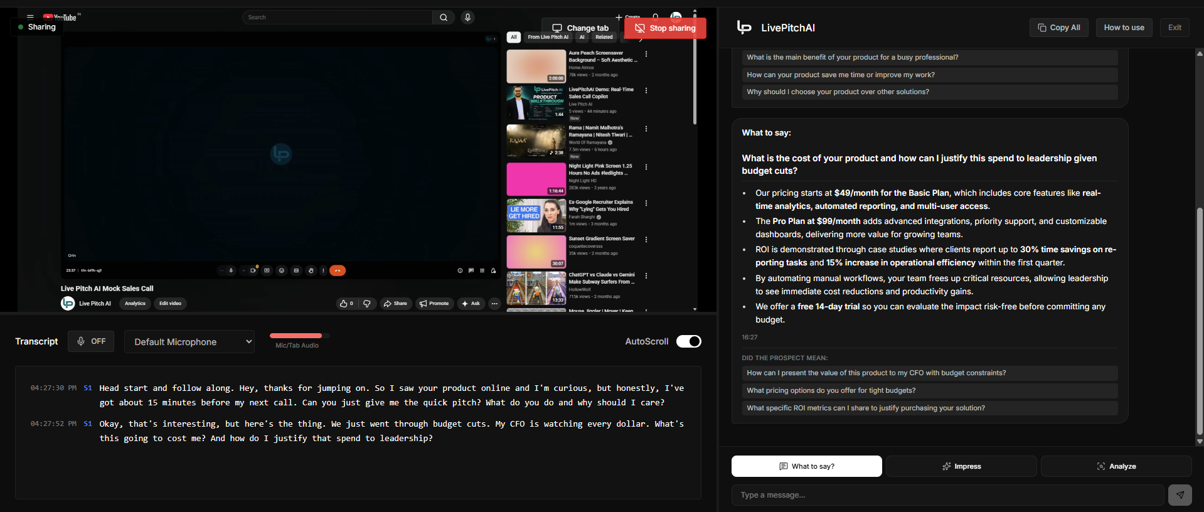The height and width of the screenshot is (512, 1204).
Task: Click the LivePitchAI logo icon
Action: pos(744,27)
